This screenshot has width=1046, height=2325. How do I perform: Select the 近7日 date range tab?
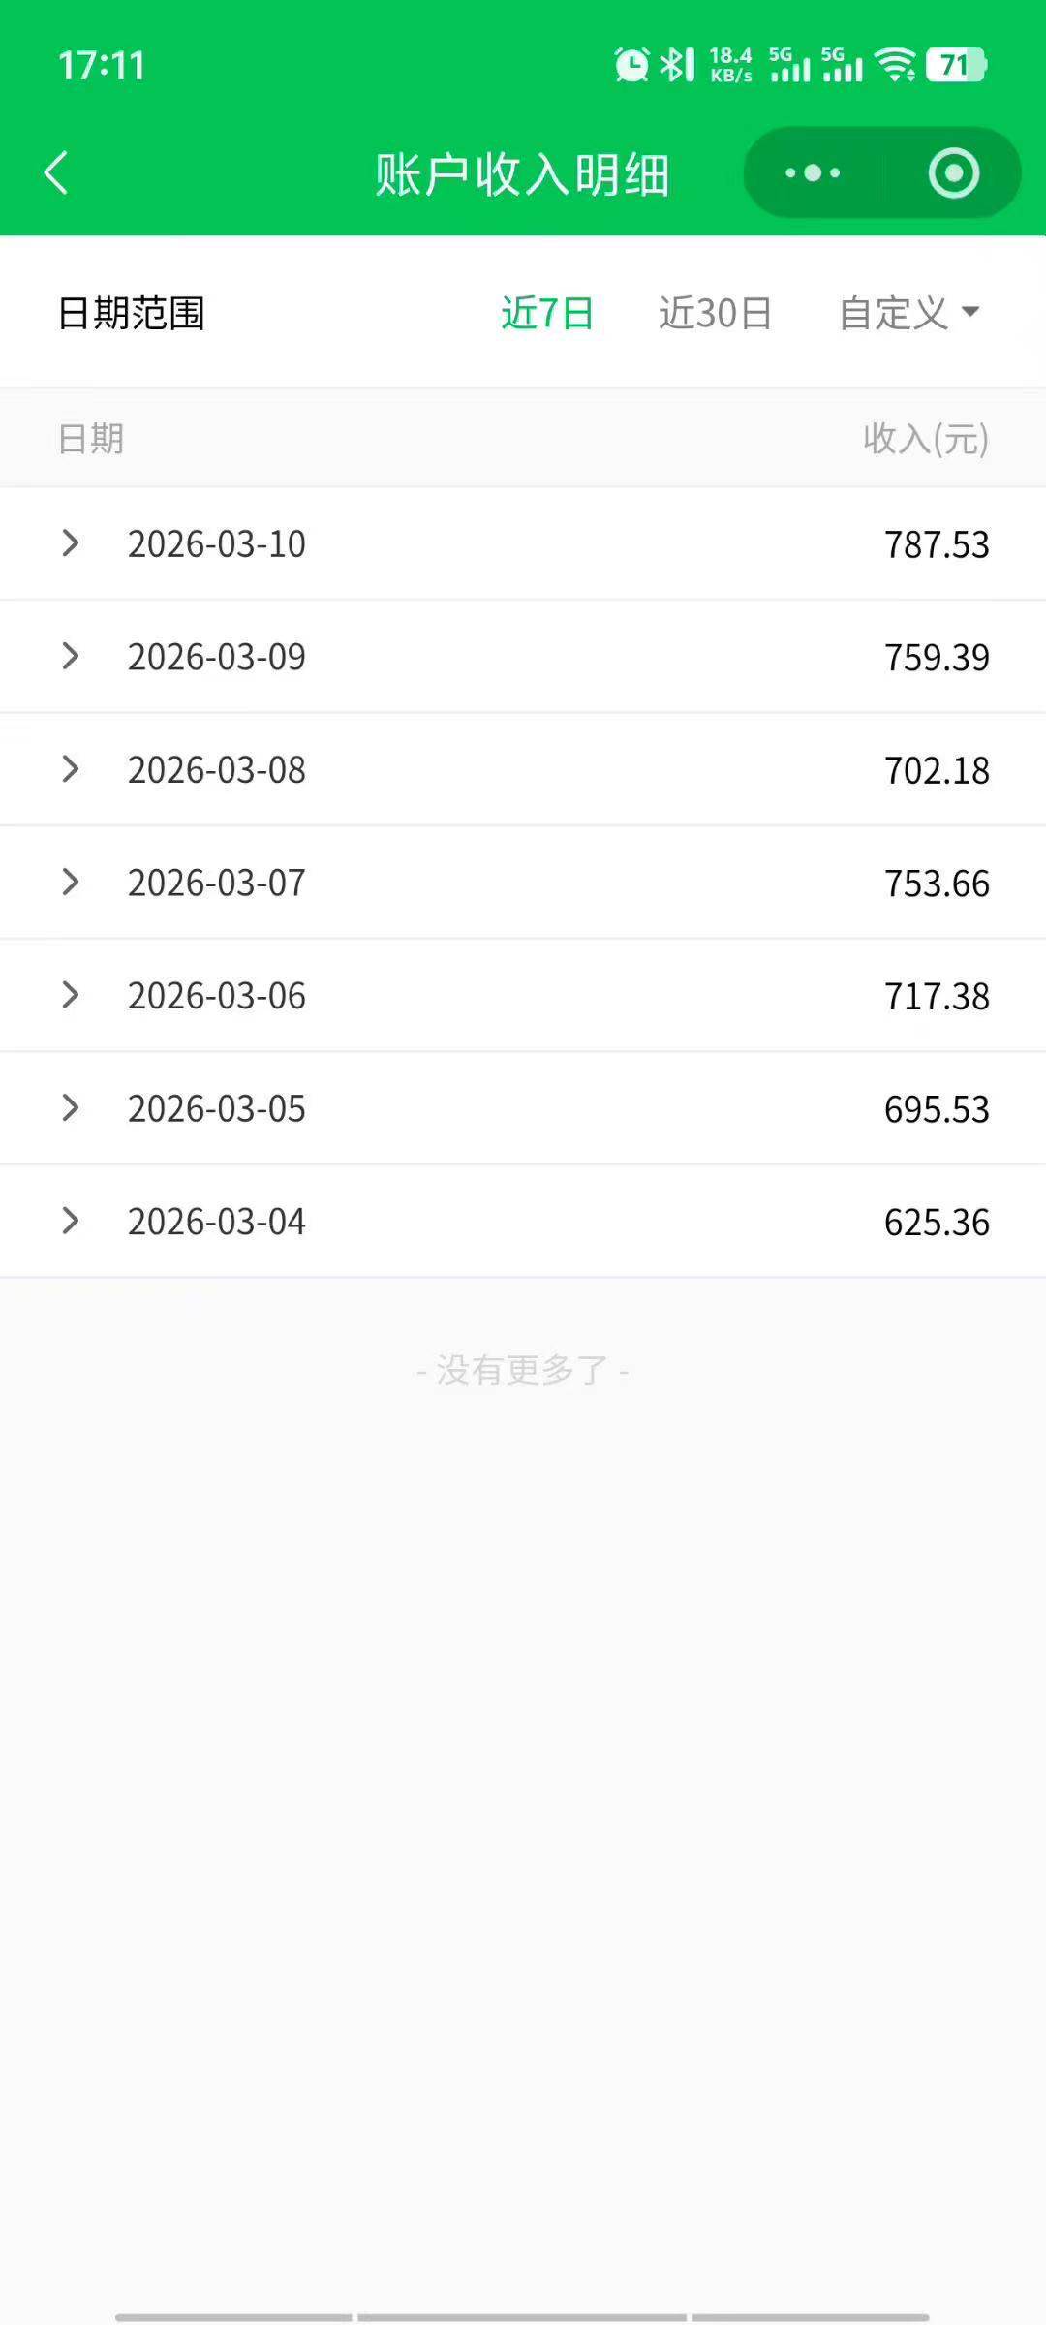coord(547,313)
